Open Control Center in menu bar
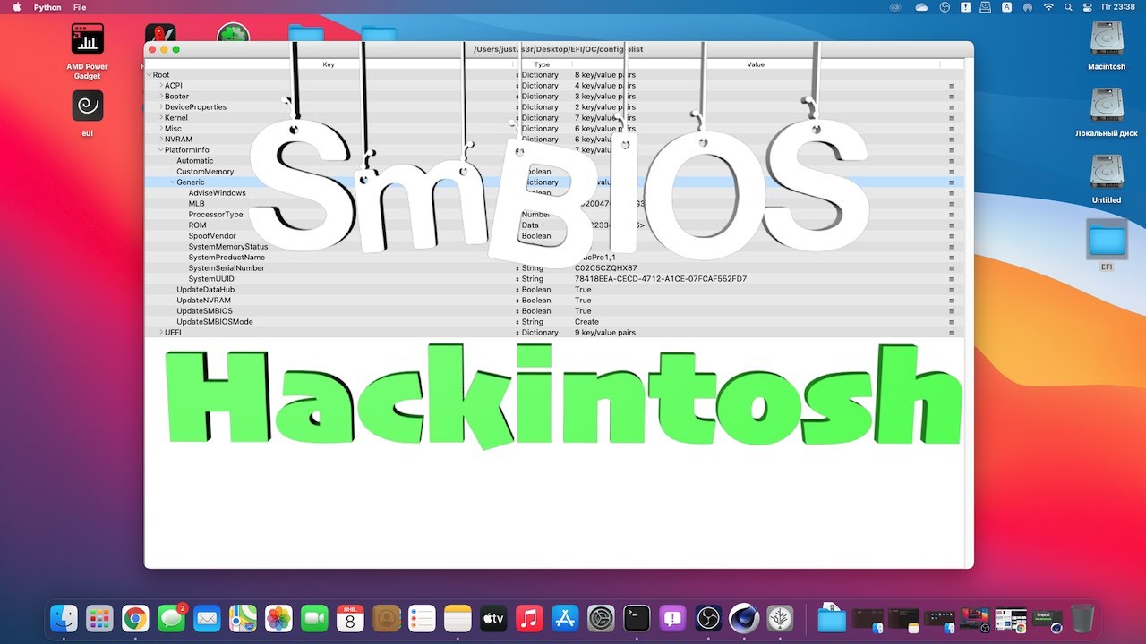 [x=1088, y=7]
